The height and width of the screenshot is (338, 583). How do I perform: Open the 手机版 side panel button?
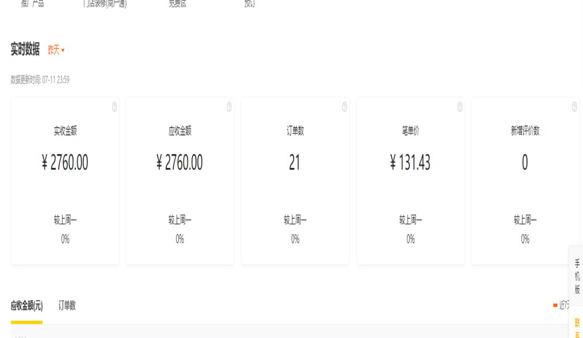[x=577, y=276]
